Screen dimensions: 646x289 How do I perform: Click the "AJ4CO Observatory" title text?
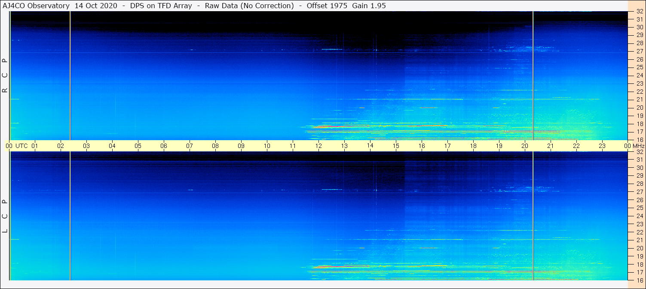point(36,6)
